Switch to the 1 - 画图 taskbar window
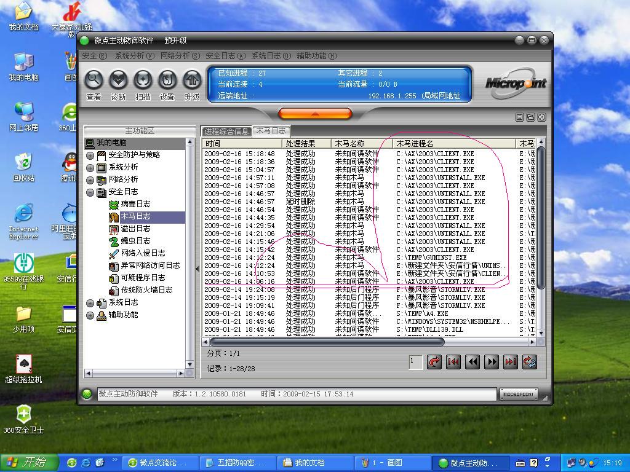 (393, 463)
